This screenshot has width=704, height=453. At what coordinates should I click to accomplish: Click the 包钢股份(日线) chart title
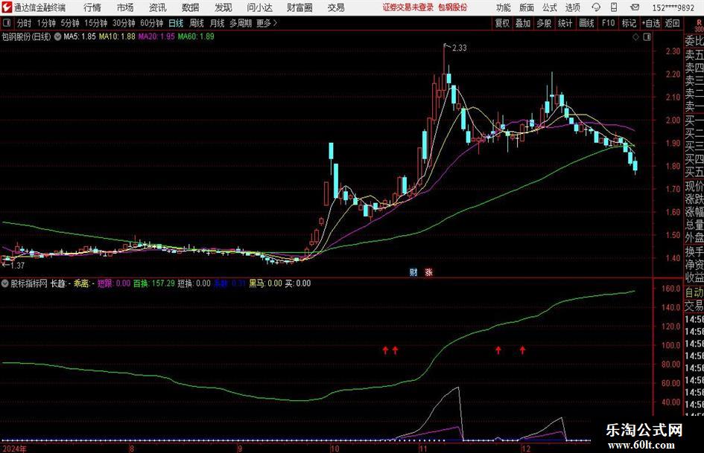(26, 36)
